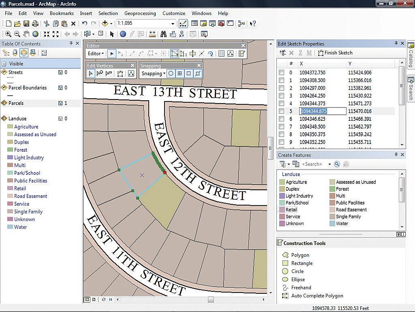Open the Geoprocessing menu
Image resolution: width=415 pixels, height=312 pixels.
pos(140,13)
